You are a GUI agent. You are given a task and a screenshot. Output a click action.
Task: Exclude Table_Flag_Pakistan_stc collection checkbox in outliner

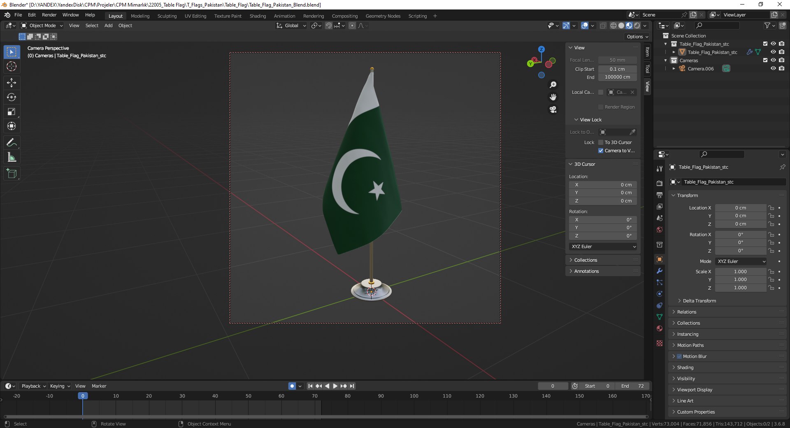[x=765, y=44]
